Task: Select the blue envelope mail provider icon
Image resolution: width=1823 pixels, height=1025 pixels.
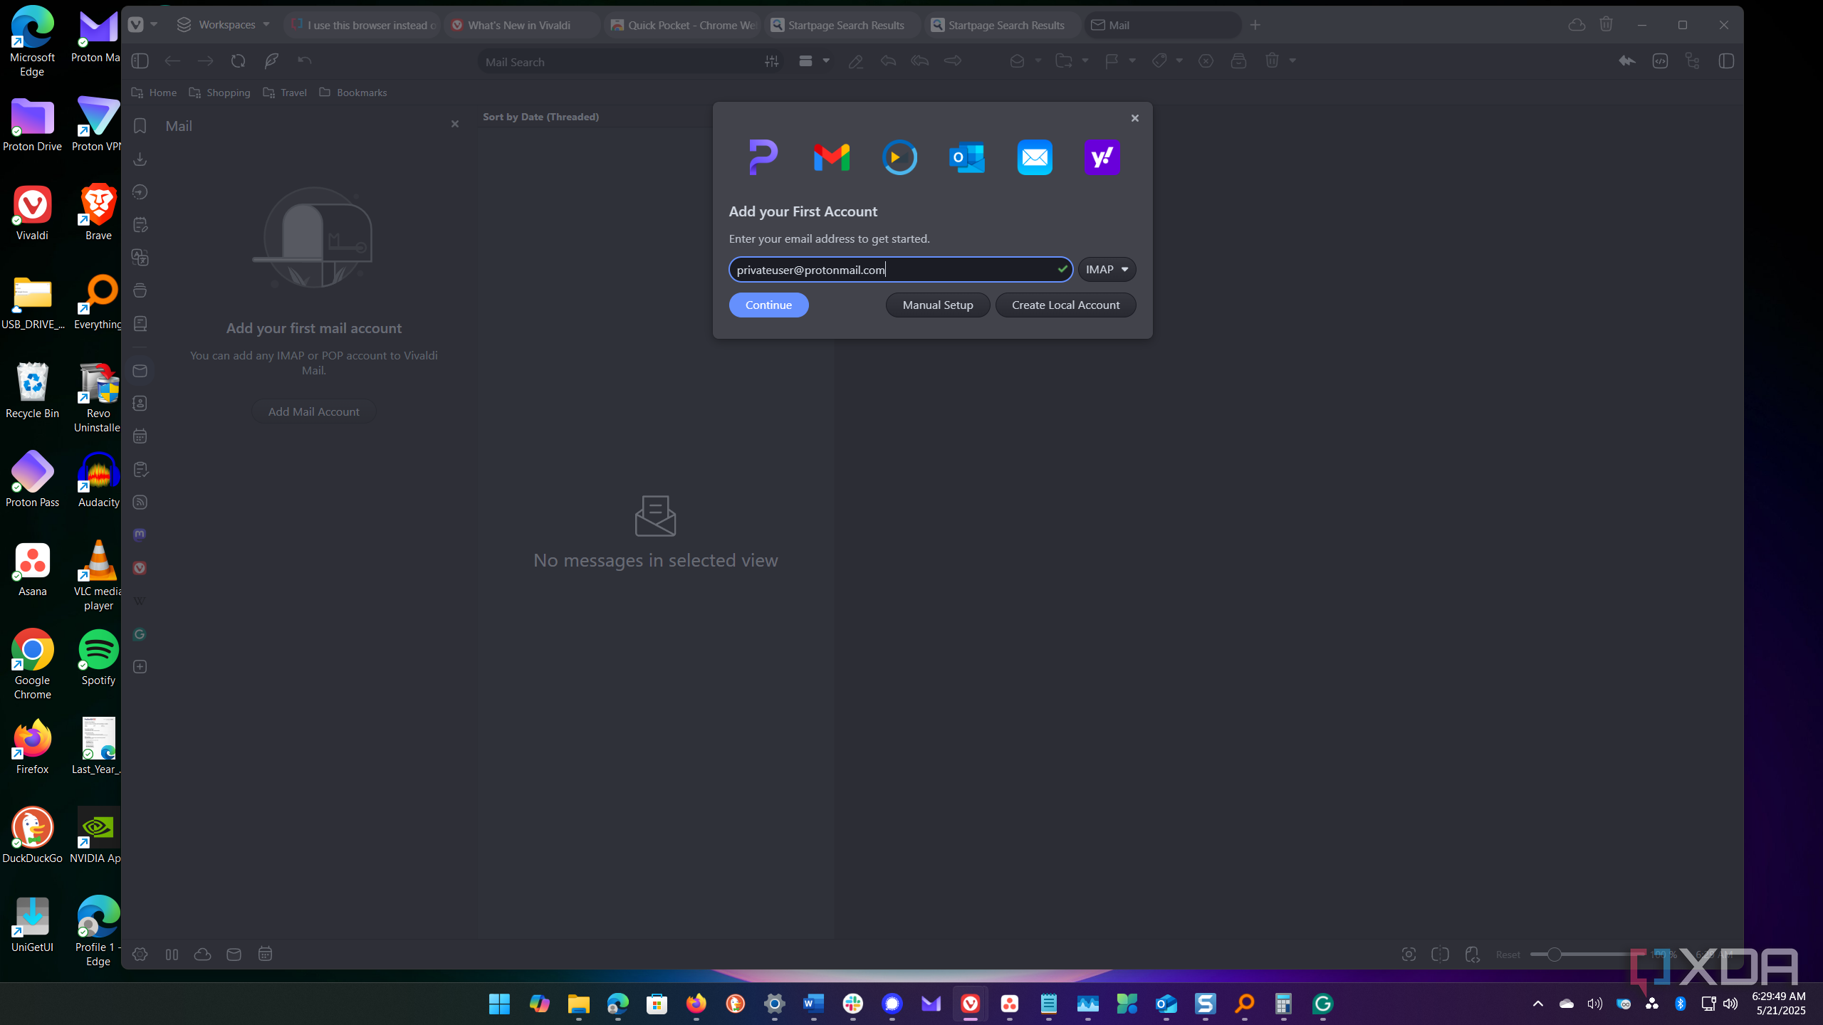Action: coord(1035,157)
